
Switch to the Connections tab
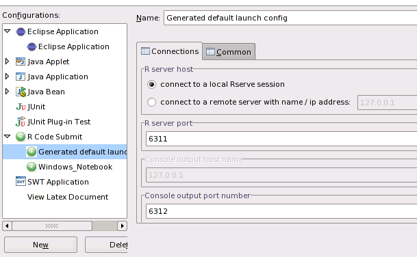170,51
